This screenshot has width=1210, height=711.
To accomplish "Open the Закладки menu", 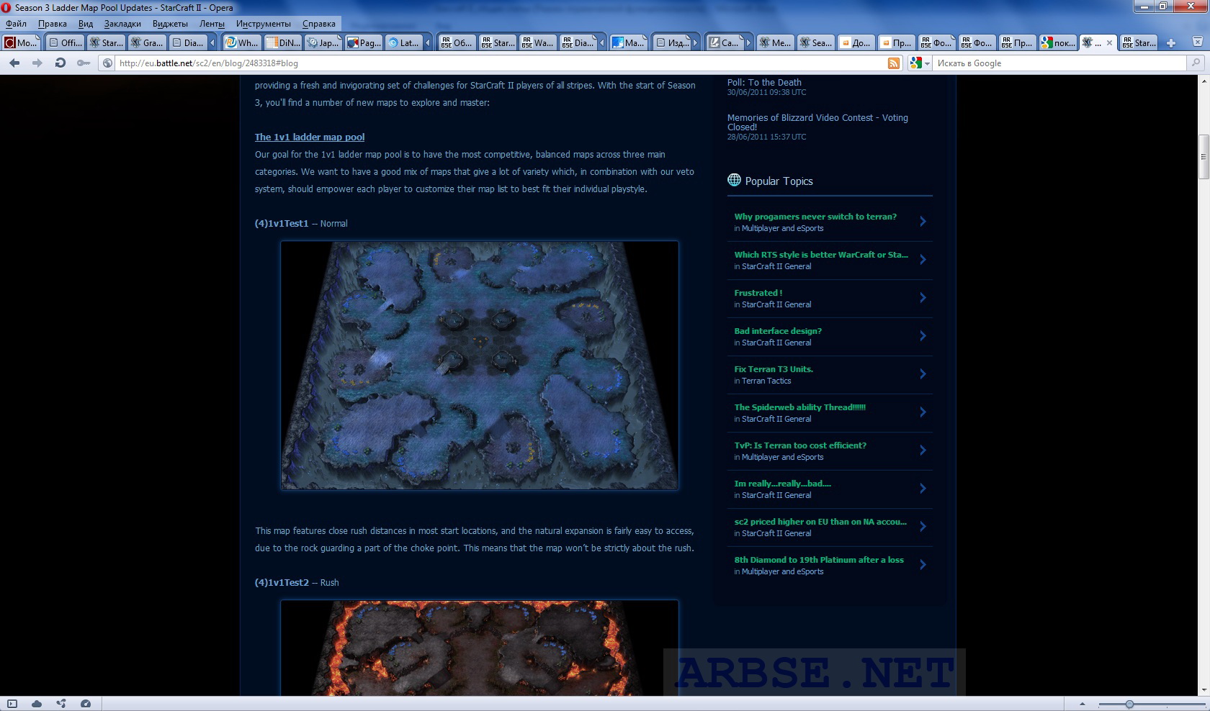I will pos(122,24).
